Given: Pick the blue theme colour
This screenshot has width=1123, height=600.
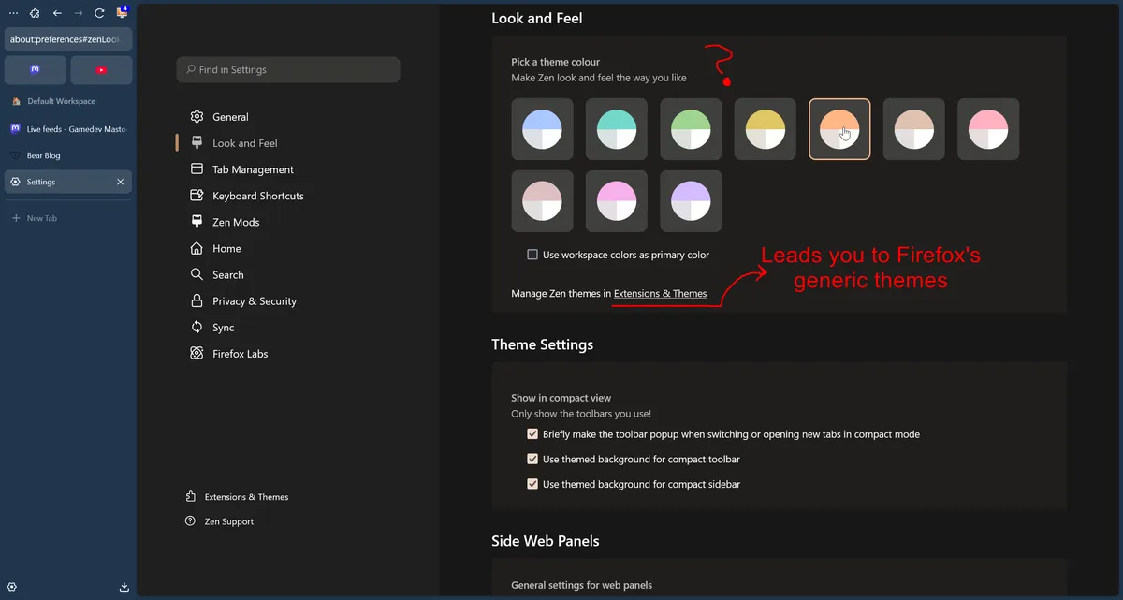Looking at the screenshot, I should click(542, 129).
